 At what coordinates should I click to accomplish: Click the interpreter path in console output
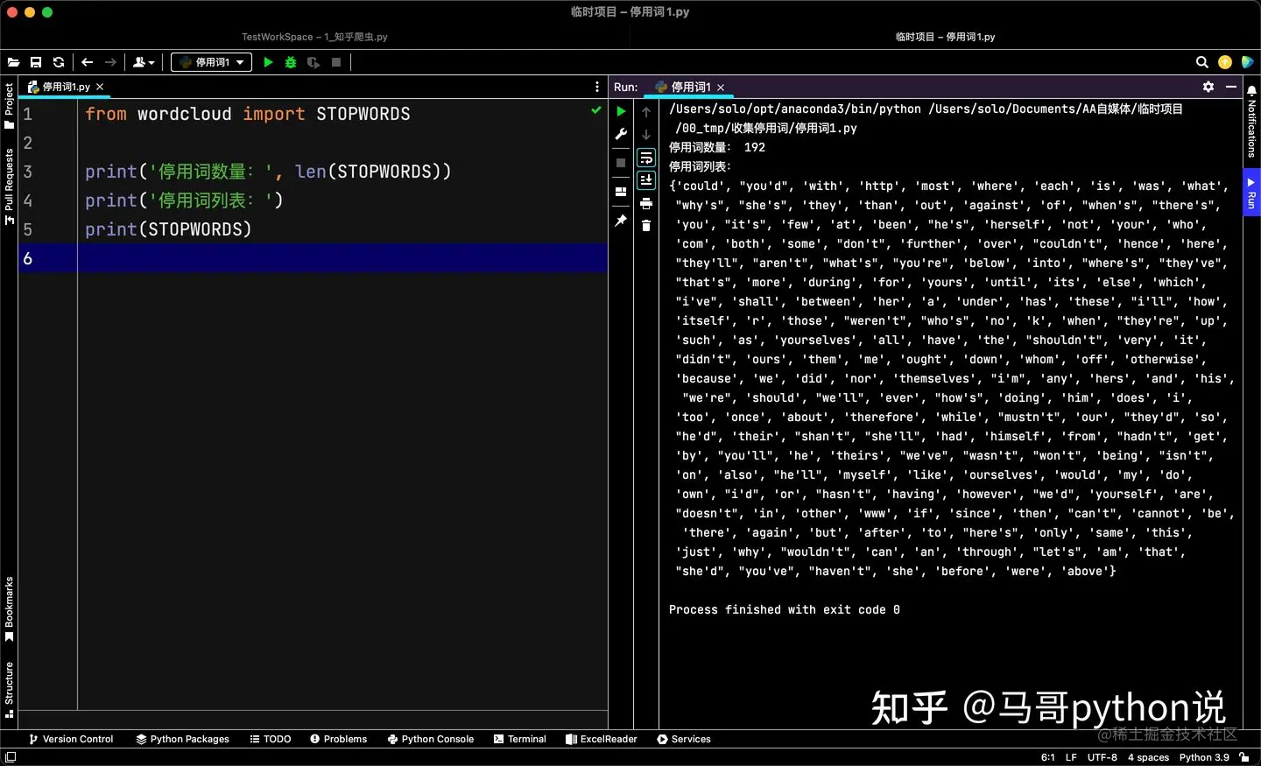[795, 109]
